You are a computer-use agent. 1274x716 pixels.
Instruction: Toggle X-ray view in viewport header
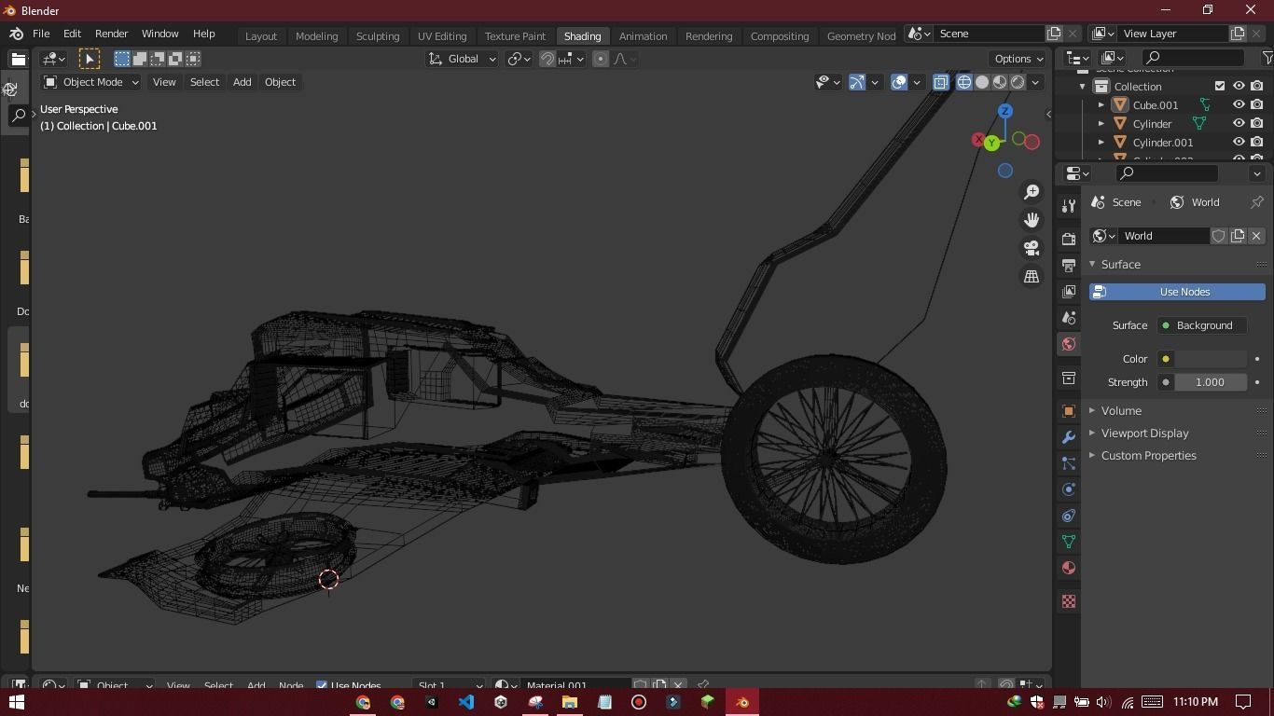[940, 82]
